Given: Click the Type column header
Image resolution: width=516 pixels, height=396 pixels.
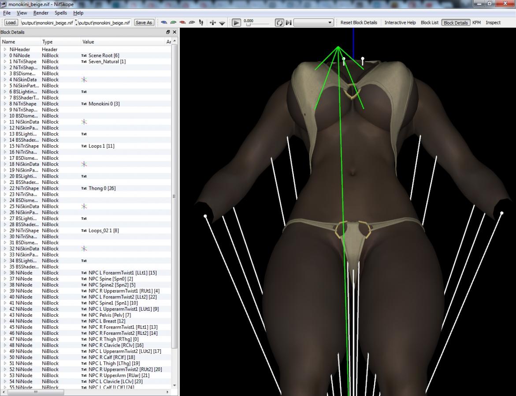Looking at the screenshot, I should 60,42.
